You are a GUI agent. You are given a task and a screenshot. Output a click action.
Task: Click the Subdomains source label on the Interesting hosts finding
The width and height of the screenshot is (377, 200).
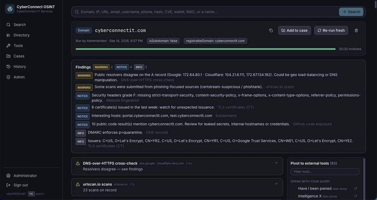pyautogui.click(x=226, y=116)
